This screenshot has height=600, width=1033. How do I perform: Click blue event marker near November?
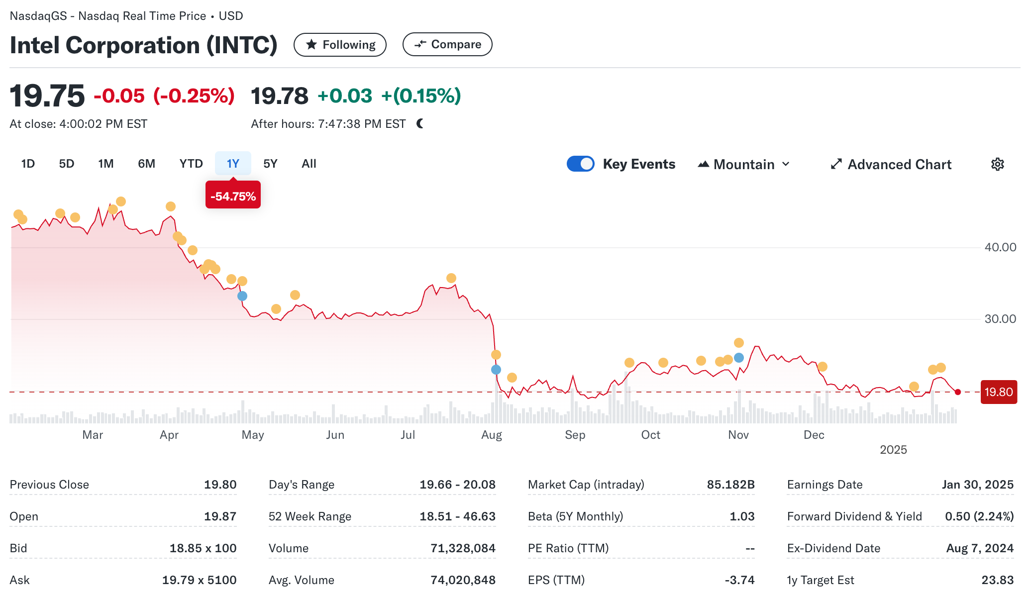tap(739, 358)
